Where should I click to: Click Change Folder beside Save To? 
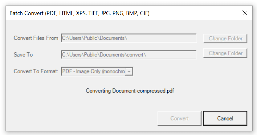coord(225,53)
